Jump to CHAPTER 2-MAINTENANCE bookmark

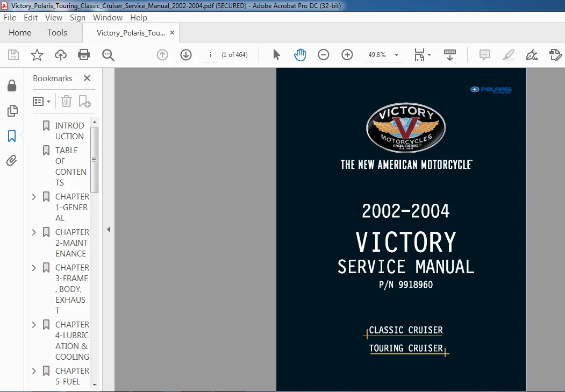pyautogui.click(x=72, y=243)
